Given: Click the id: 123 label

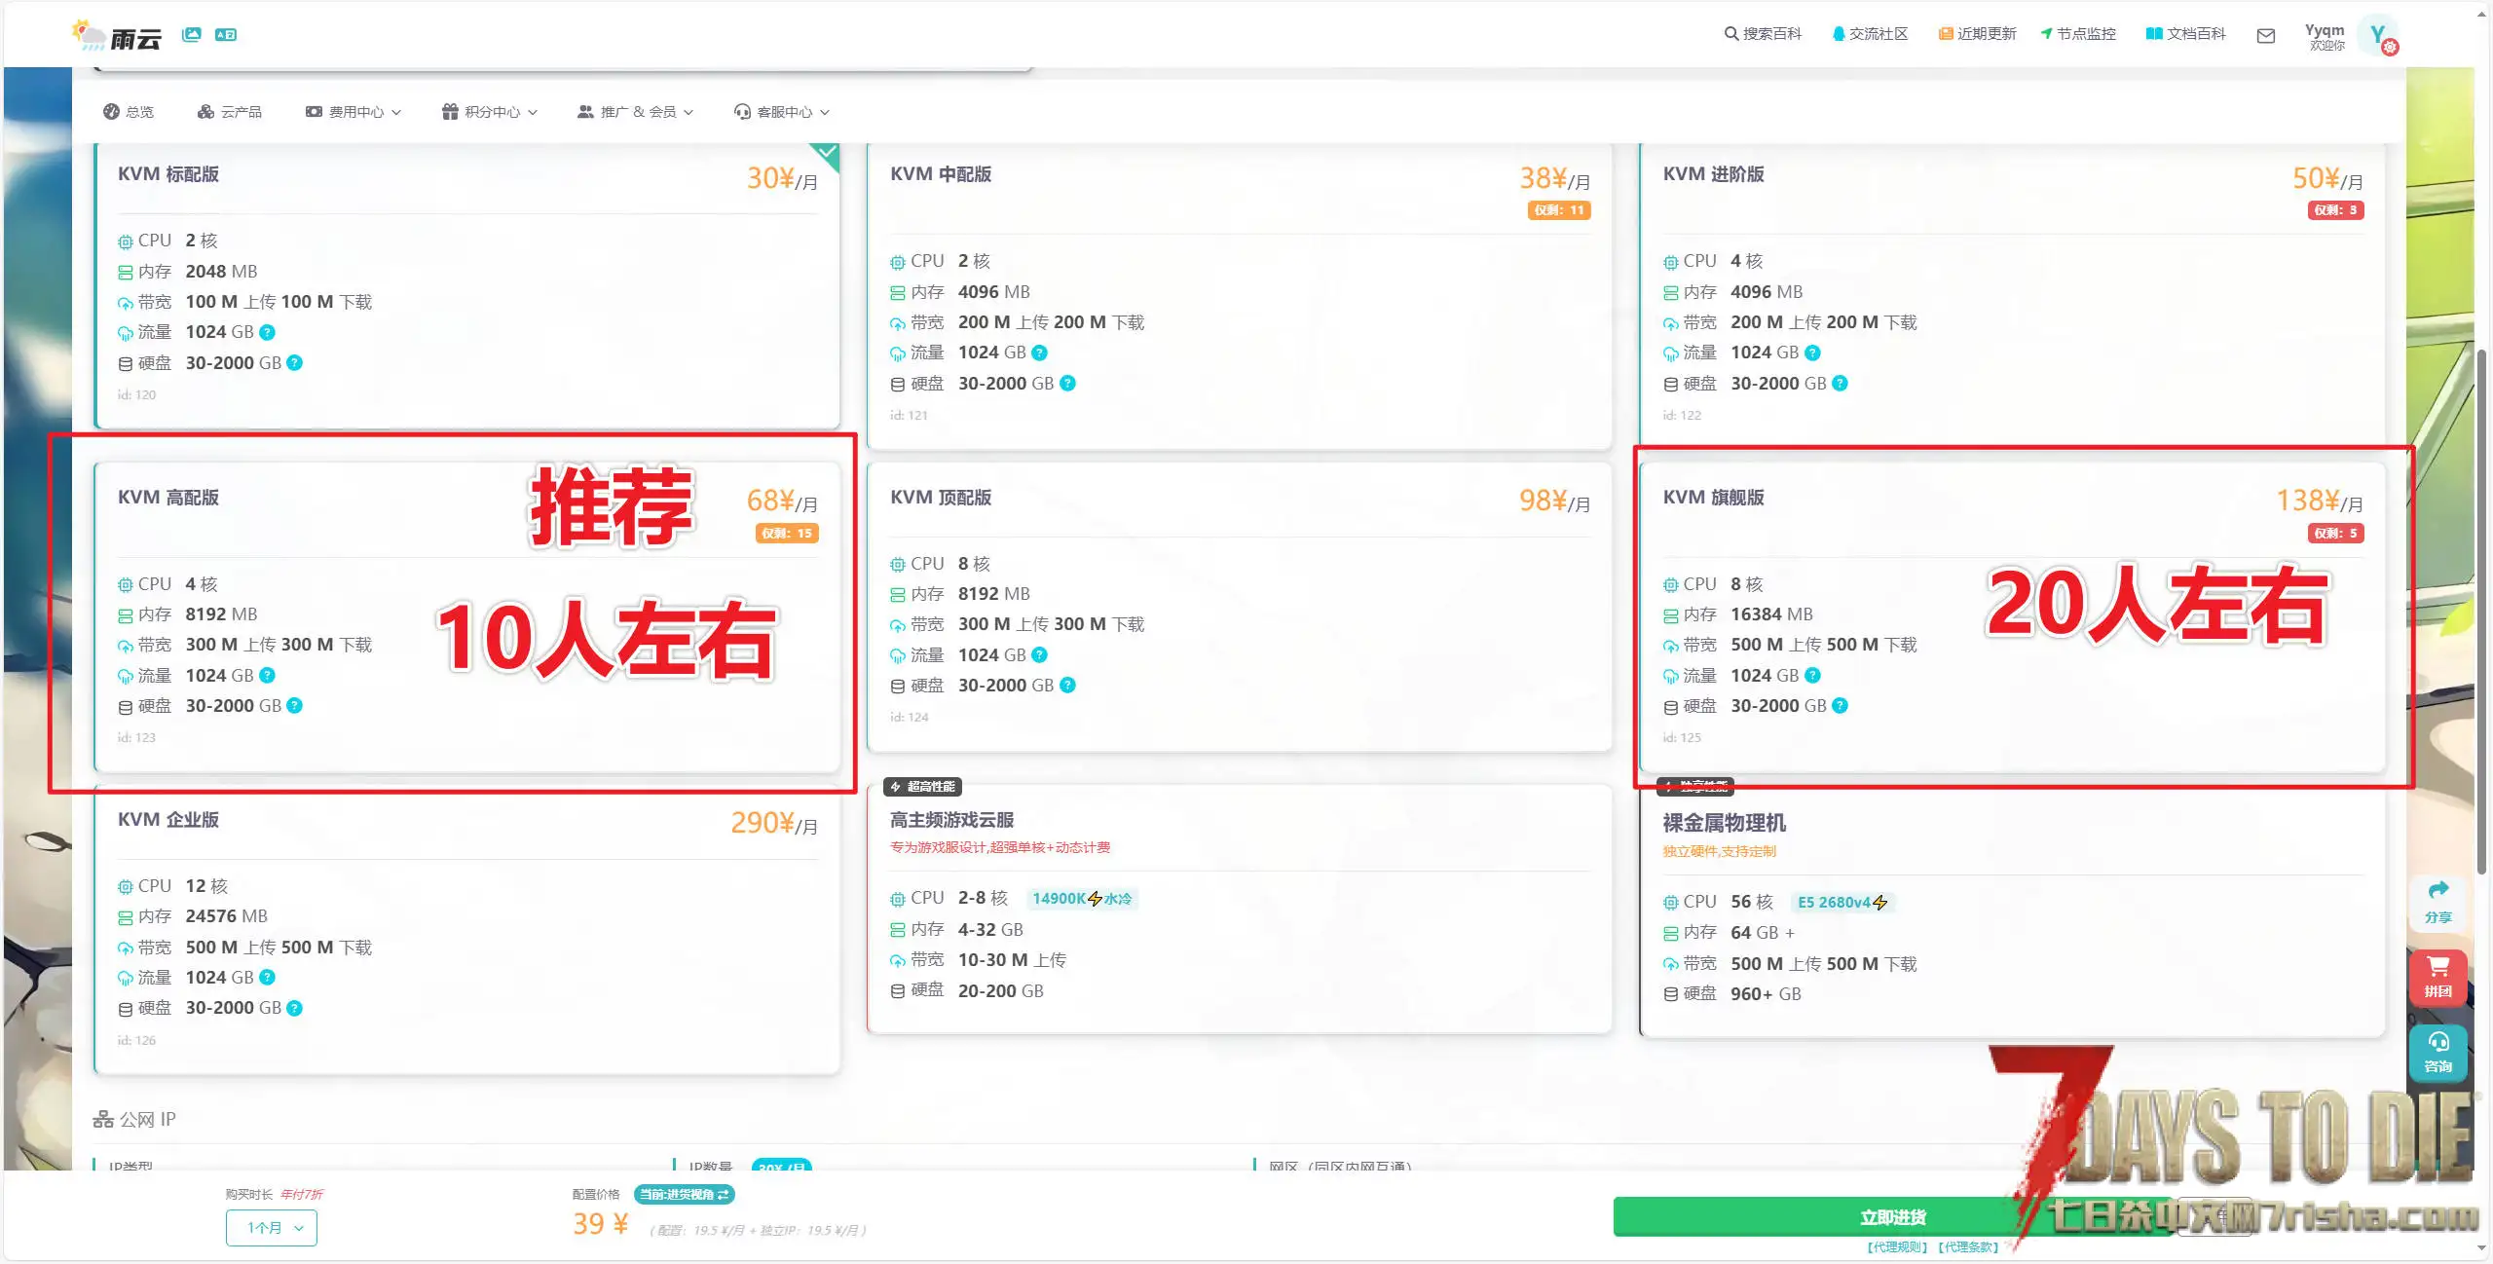Looking at the screenshot, I should pyautogui.click(x=136, y=737).
